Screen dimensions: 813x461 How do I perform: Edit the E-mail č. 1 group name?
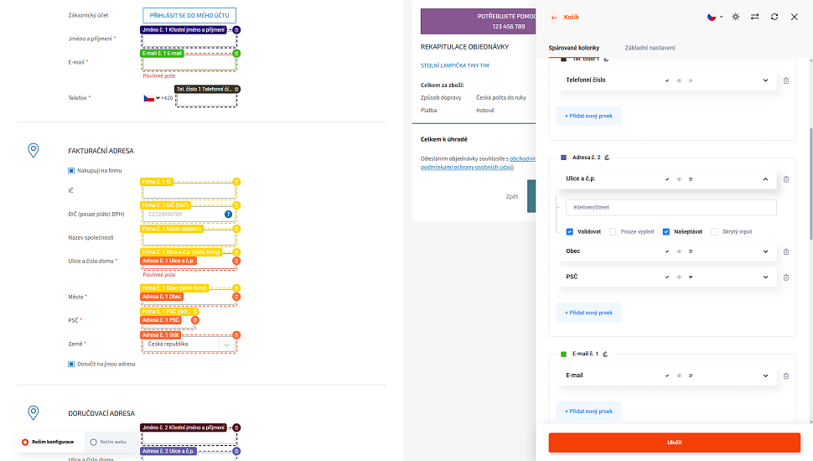604,354
